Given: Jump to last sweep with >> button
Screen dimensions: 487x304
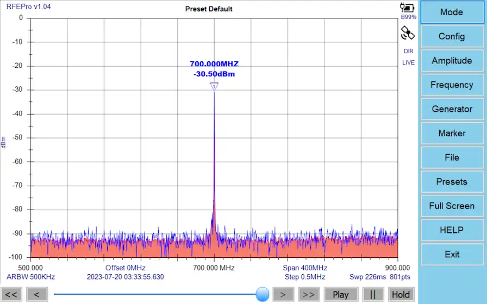Looking at the screenshot, I should (308, 294).
